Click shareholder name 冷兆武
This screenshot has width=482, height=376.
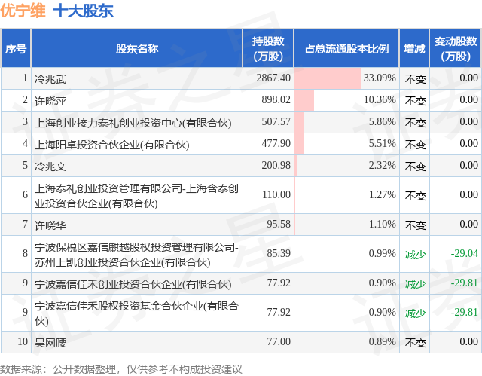pos(50,79)
